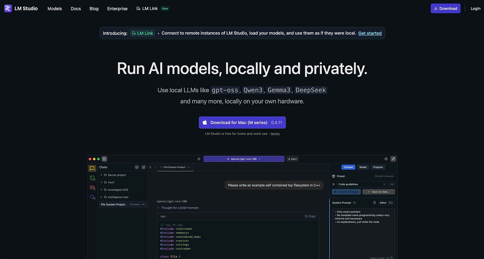This screenshot has height=259, width=484.
Task: Click the Login link
Action: click(x=475, y=9)
